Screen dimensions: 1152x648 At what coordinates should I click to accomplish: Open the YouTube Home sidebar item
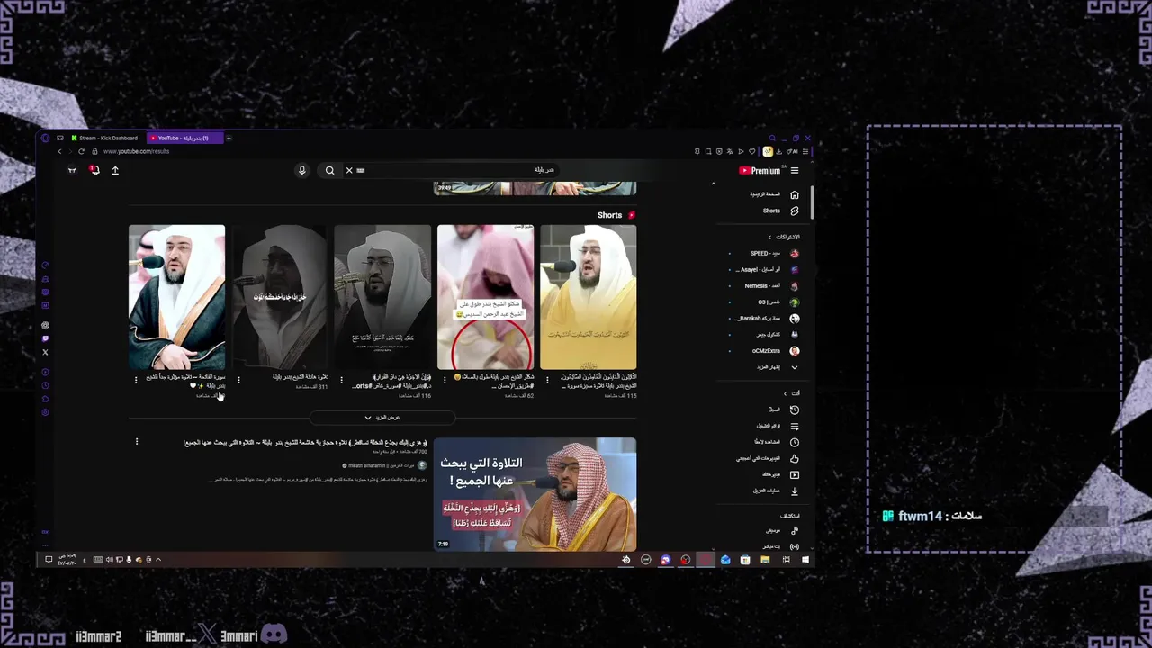click(775, 194)
